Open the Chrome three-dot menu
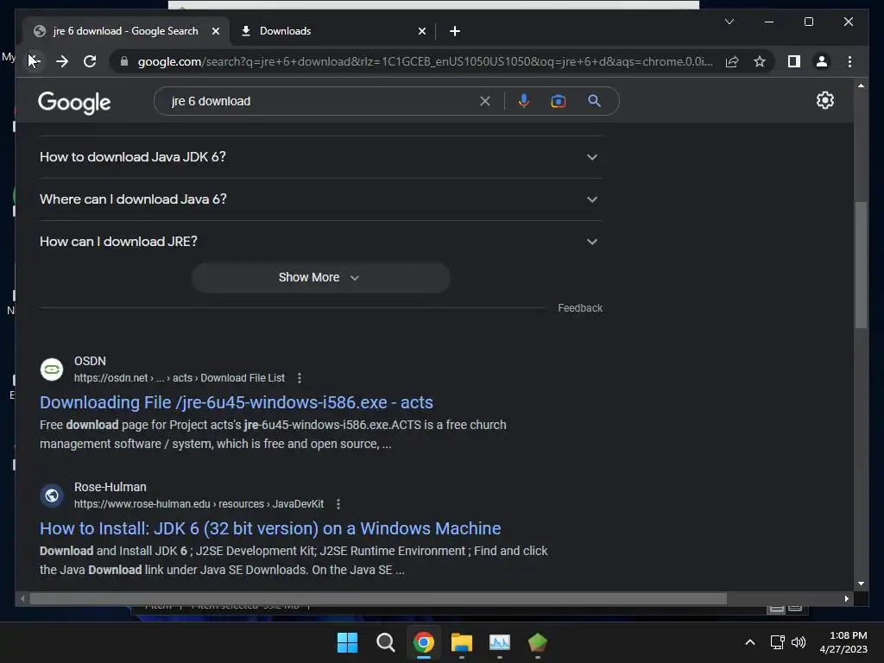Image resolution: width=884 pixels, height=663 pixels. coord(849,61)
